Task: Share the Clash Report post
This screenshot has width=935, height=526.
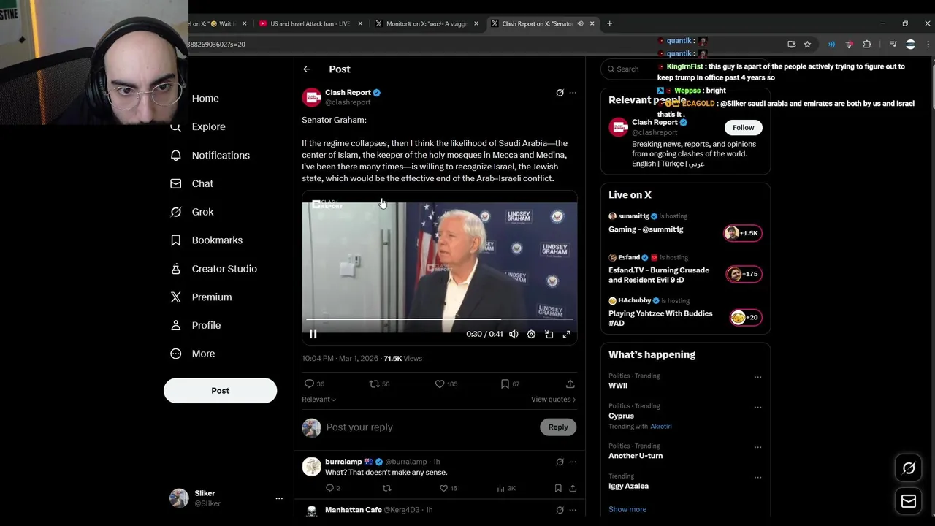Action: tap(570, 384)
